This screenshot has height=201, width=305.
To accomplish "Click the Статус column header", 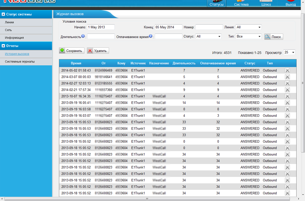I will [x=250, y=63].
